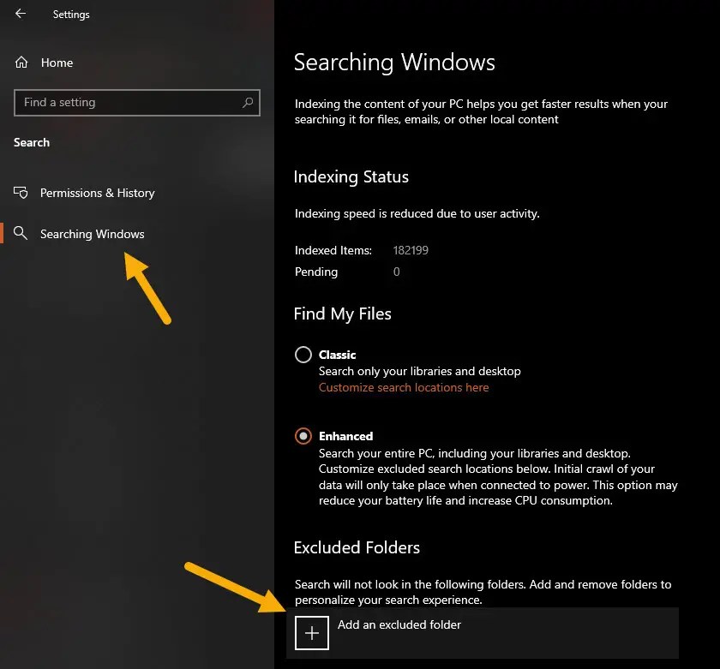Click the Classic option label

(x=337, y=355)
